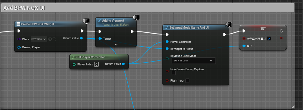303x110 pixels.
Task: Click the Player Index pin on Get Player Controller
Action: tap(74, 64)
